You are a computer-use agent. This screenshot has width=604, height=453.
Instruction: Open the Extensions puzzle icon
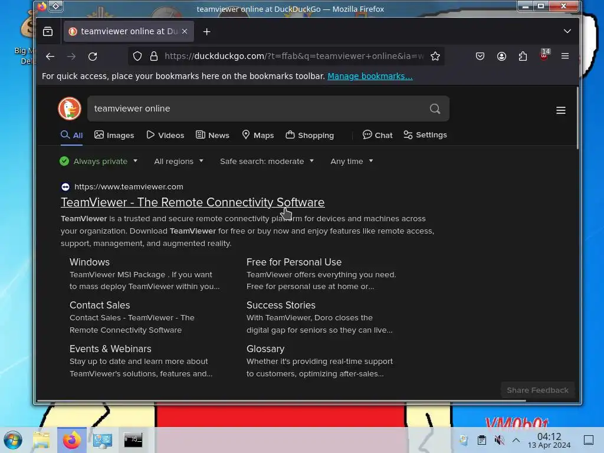pos(523,56)
